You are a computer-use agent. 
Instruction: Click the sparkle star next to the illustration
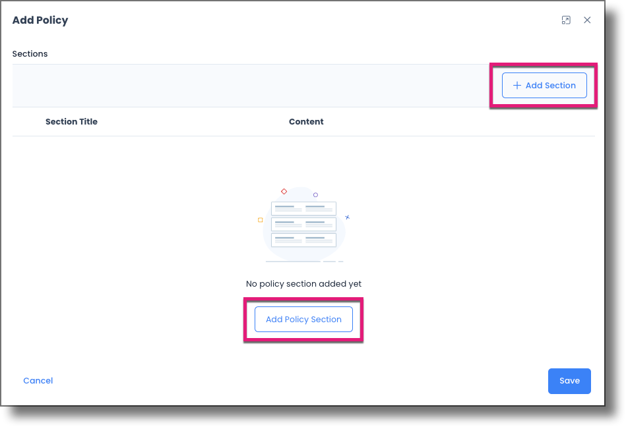(346, 215)
